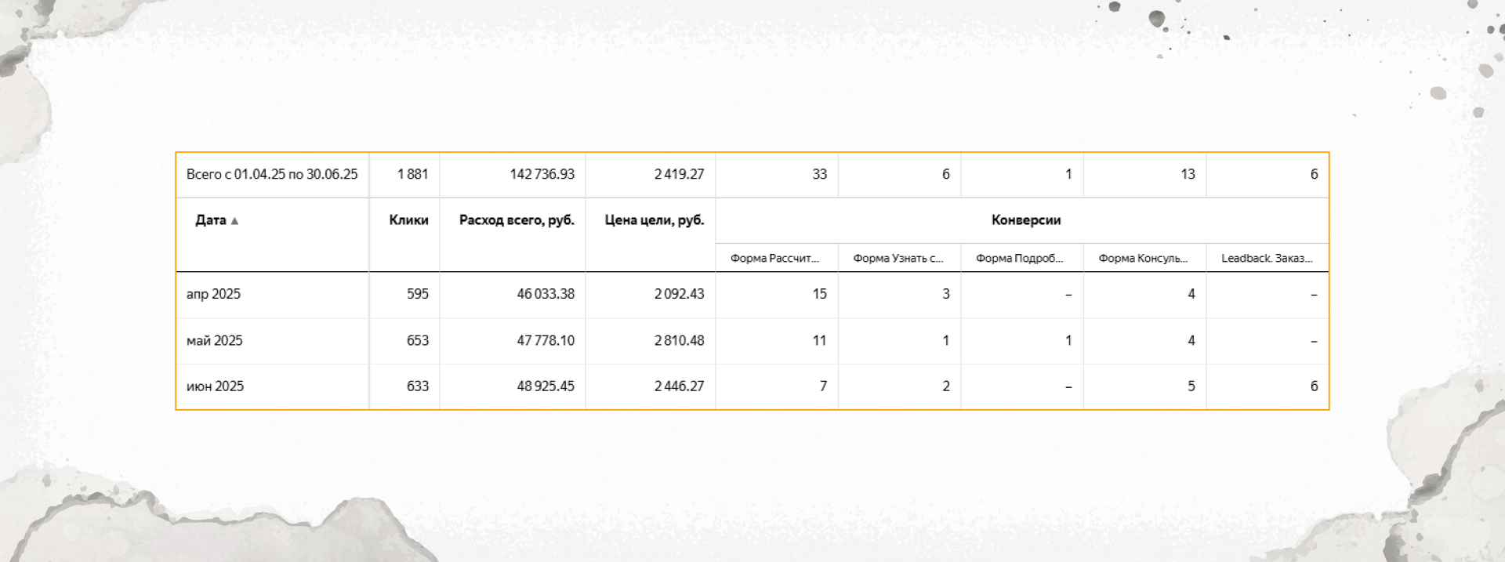The width and height of the screenshot is (1505, 562).
Task: Click the sort arrow beside Дата
Action: click(x=234, y=221)
